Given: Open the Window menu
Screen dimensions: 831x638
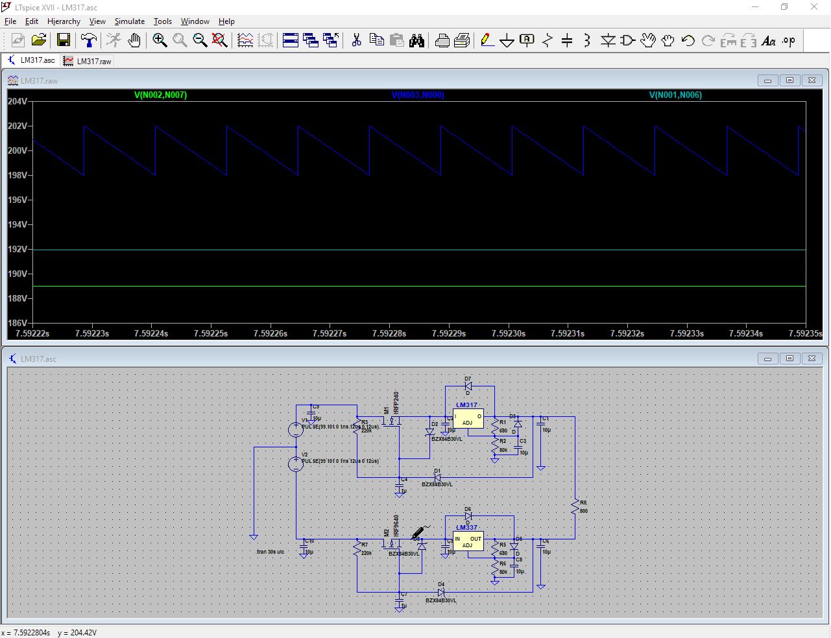Looking at the screenshot, I should point(195,21).
